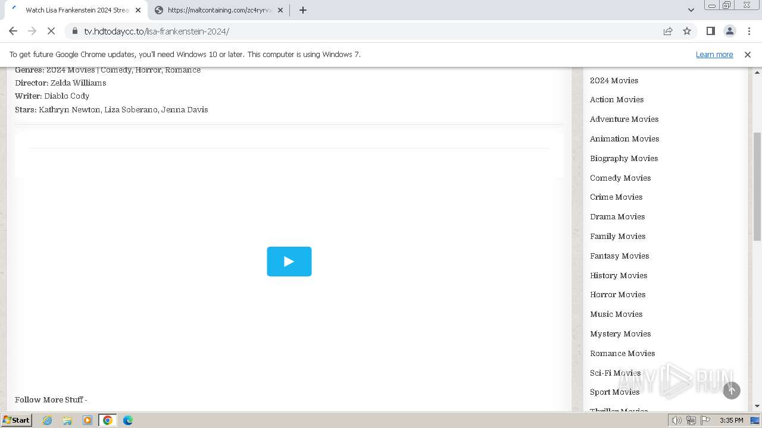The width and height of the screenshot is (762, 428).
Task: Toggle the browser side panel
Action: click(710, 31)
